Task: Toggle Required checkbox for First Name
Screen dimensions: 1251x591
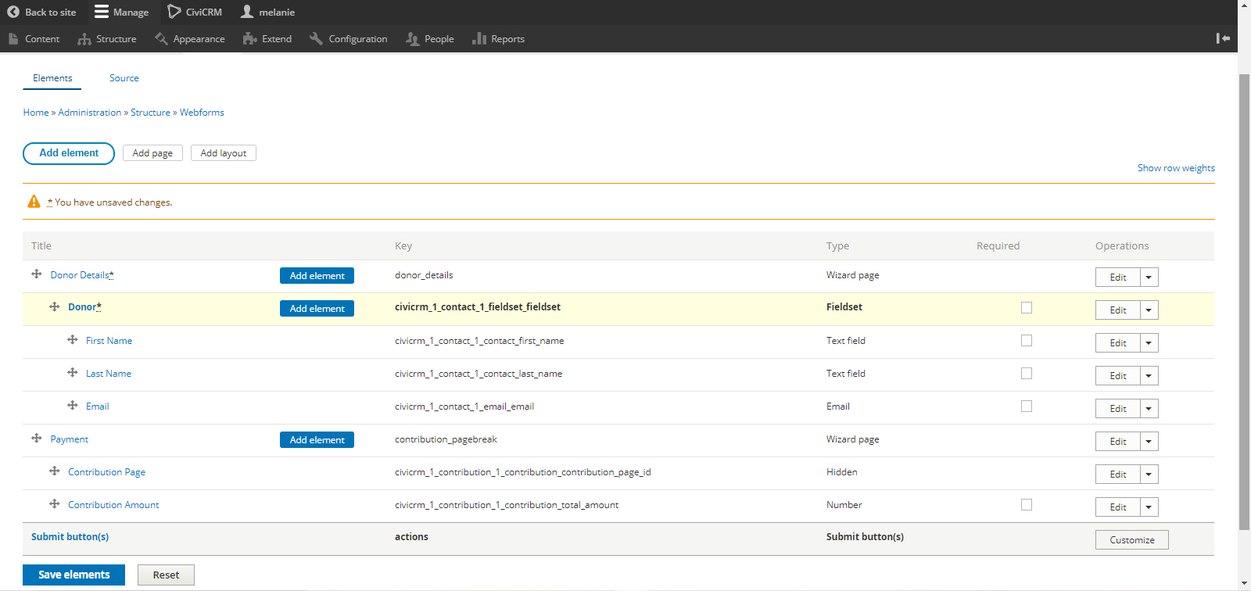Action: click(x=1027, y=341)
